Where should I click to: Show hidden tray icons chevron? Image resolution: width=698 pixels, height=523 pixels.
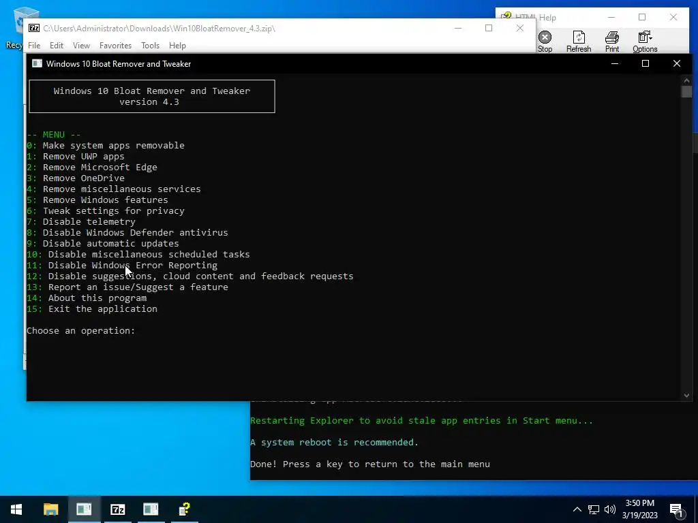pos(577,509)
